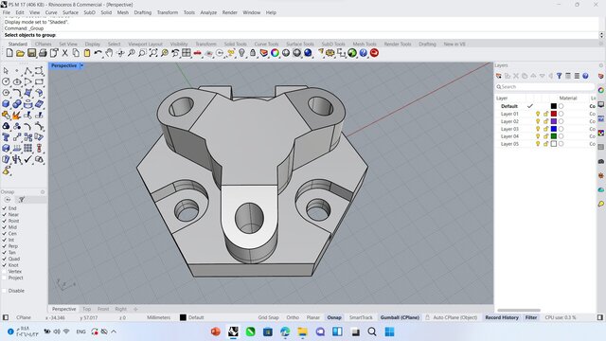Viewport: 606px width, 341px height.
Task: Click Filter in status bar
Action: point(531,317)
